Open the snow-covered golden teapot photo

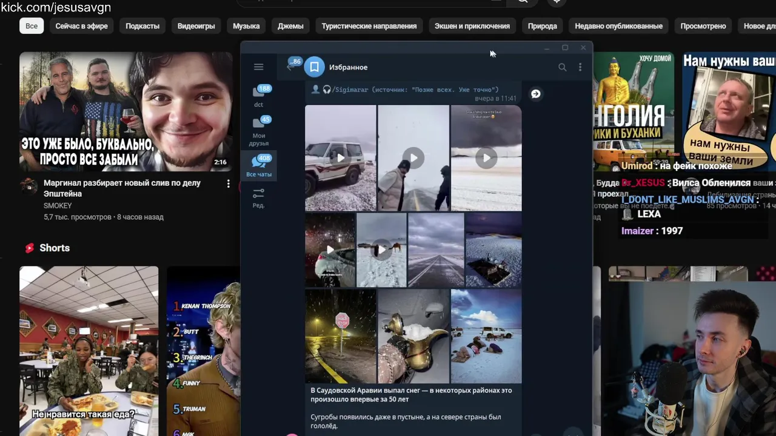pyautogui.click(x=413, y=336)
